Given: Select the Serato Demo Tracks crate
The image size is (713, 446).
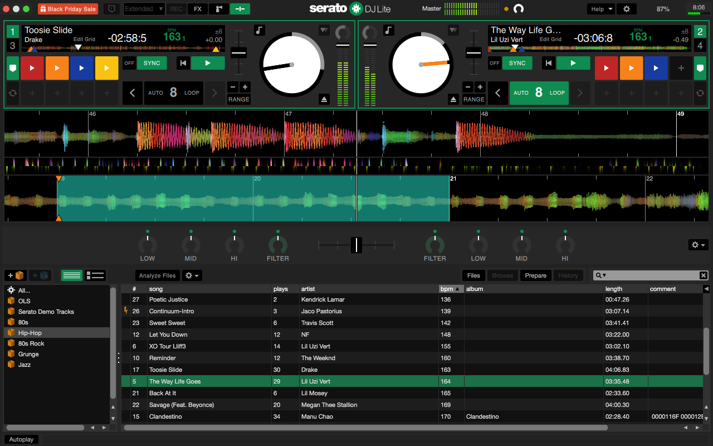Looking at the screenshot, I should click(x=57, y=312).
